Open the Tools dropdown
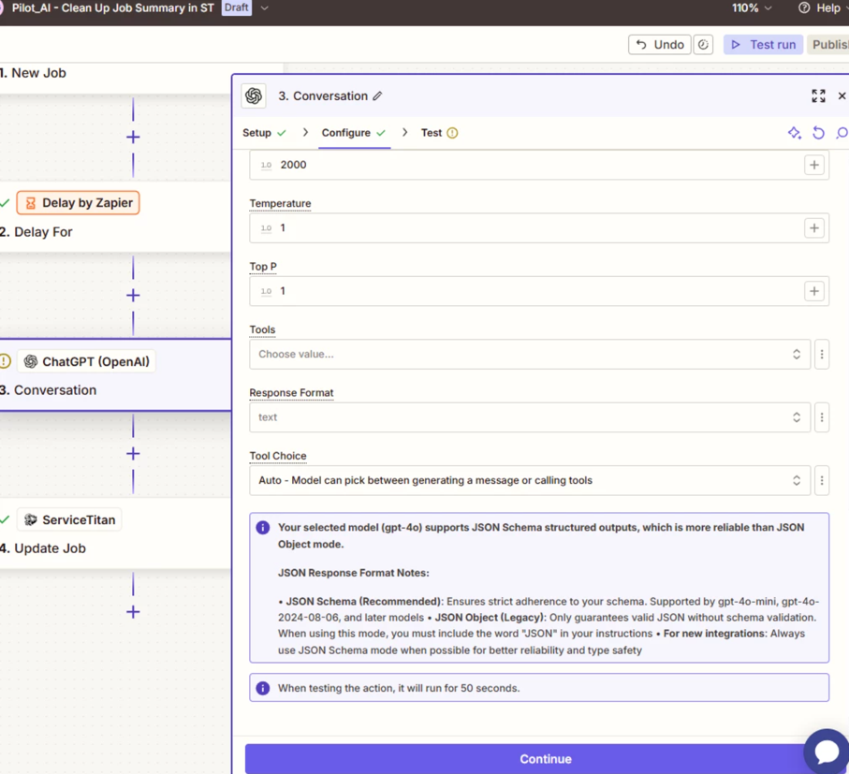Image resolution: width=849 pixels, height=774 pixels. tap(530, 354)
